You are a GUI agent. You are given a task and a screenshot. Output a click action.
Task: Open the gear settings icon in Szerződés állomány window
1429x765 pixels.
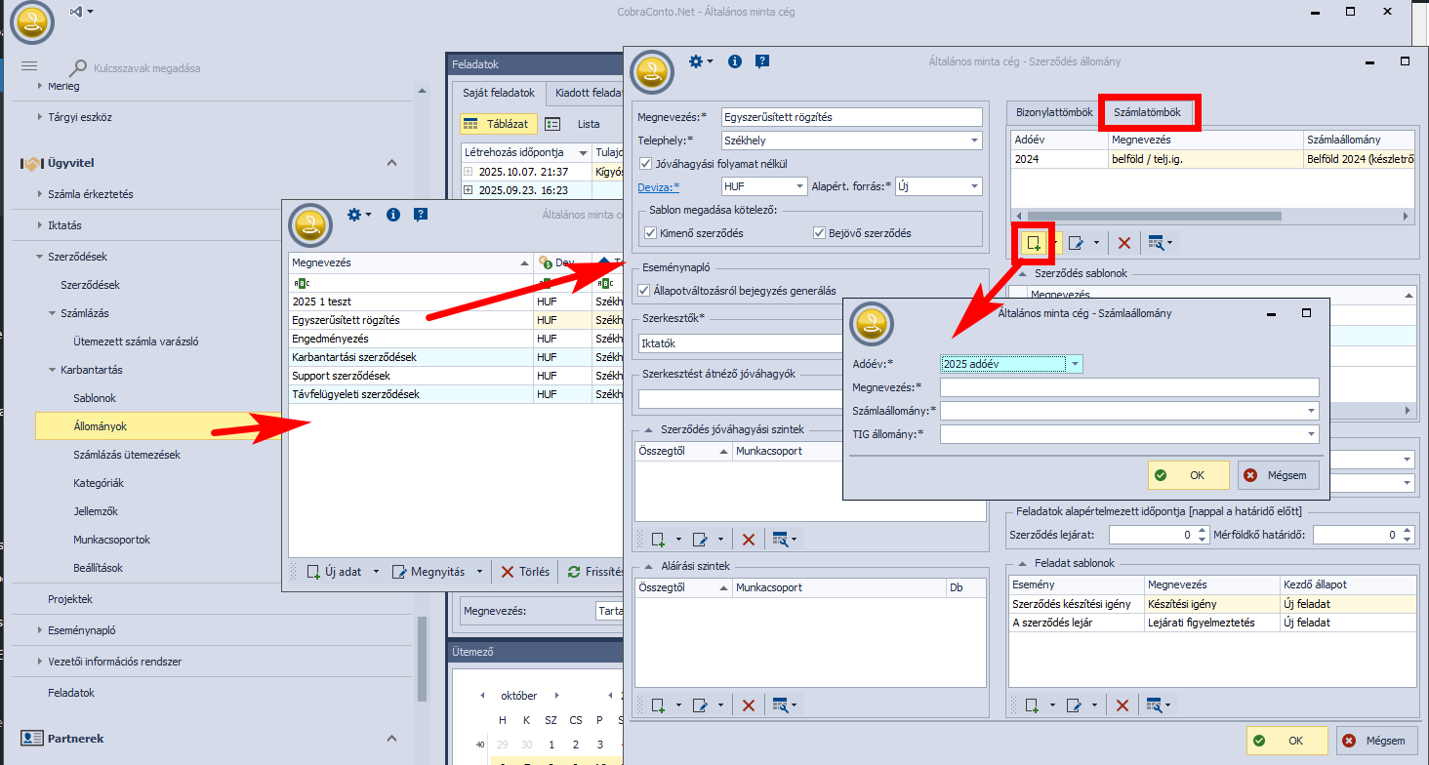click(696, 61)
